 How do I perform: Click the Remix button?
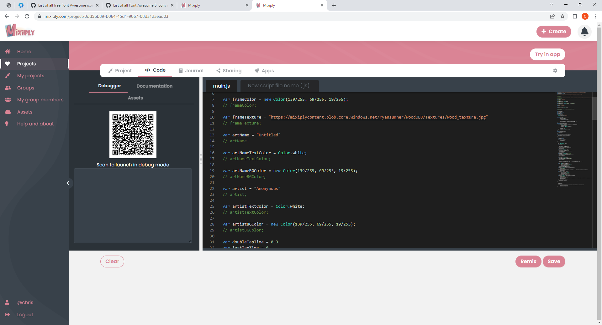click(x=528, y=262)
